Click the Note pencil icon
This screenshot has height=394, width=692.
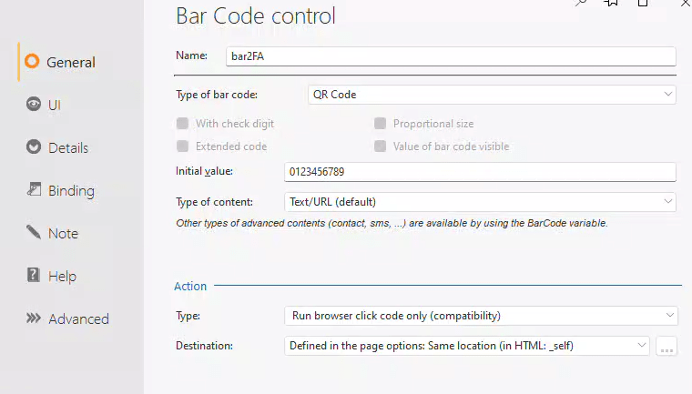coord(33,233)
